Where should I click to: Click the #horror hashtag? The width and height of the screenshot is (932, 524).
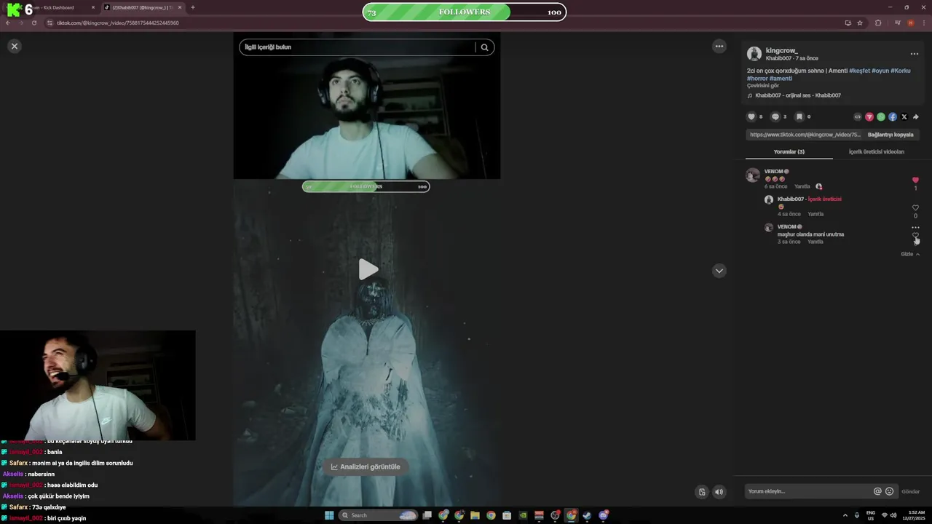click(757, 79)
